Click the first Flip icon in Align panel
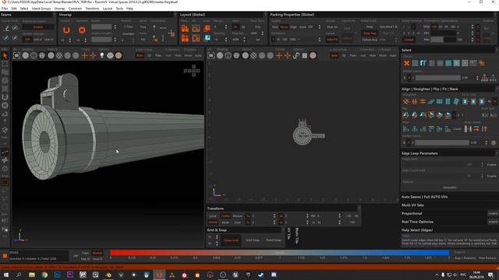Viewport: 499px width, 280px height. (405, 115)
